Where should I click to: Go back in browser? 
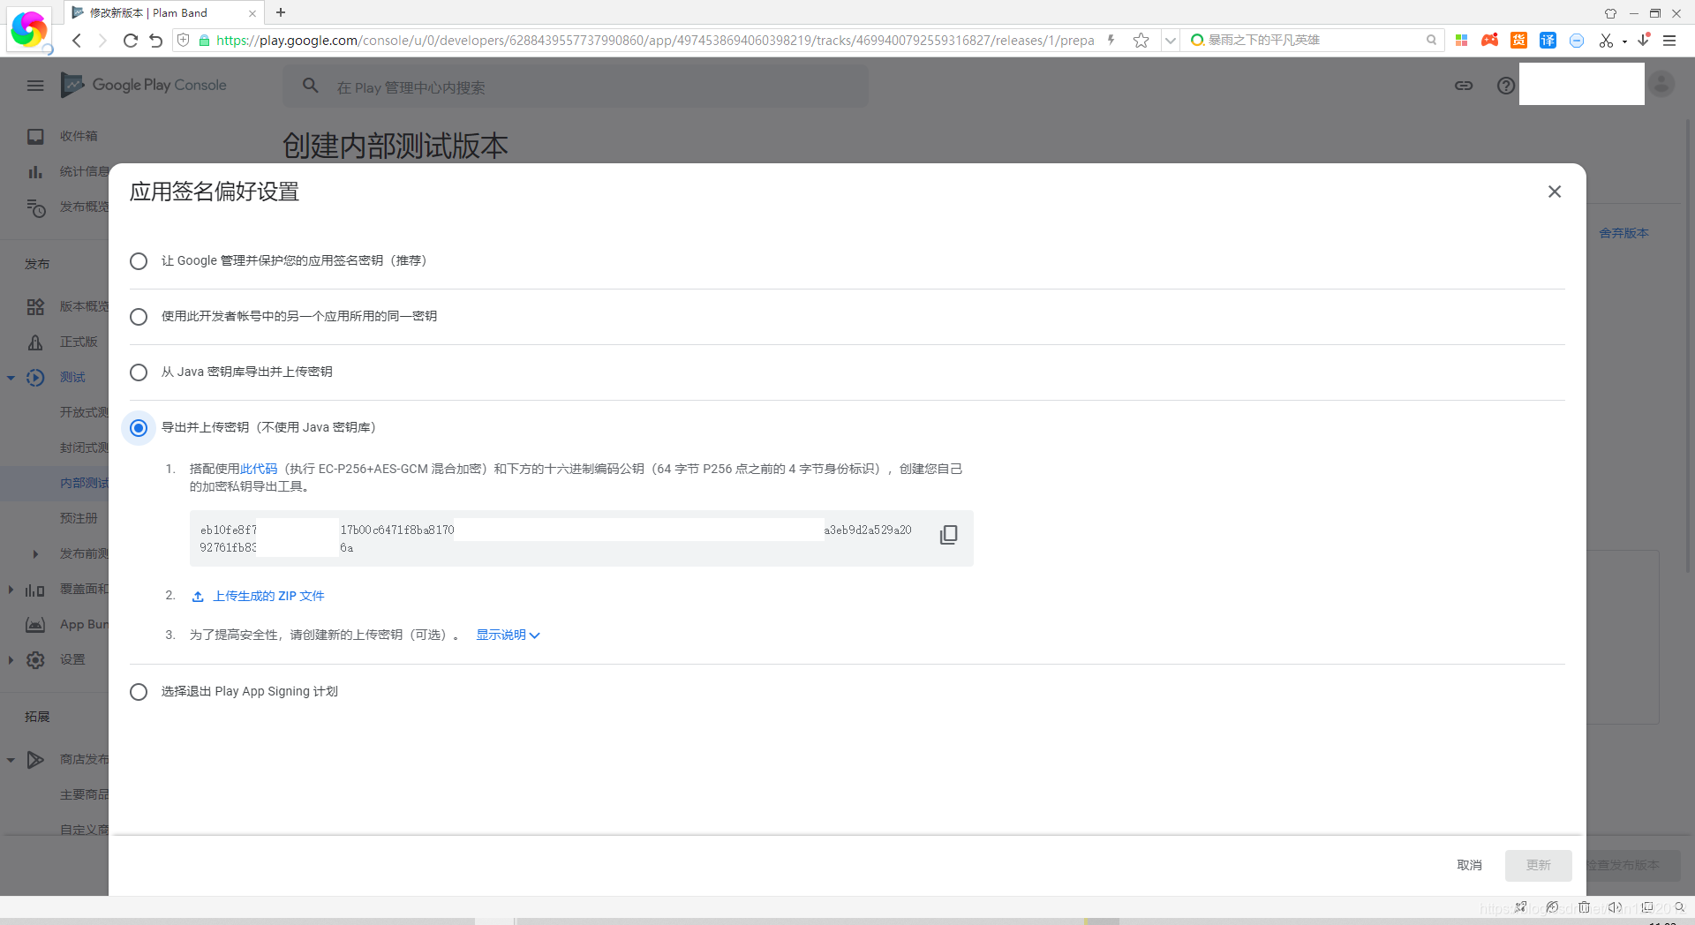(x=77, y=41)
